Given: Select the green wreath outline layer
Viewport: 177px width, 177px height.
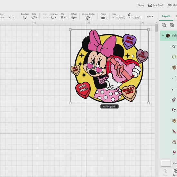Looking at the screenshot, I should (x=174, y=57).
